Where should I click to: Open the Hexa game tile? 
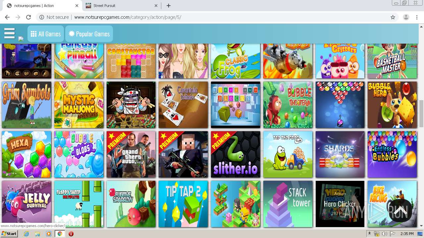tap(26, 154)
